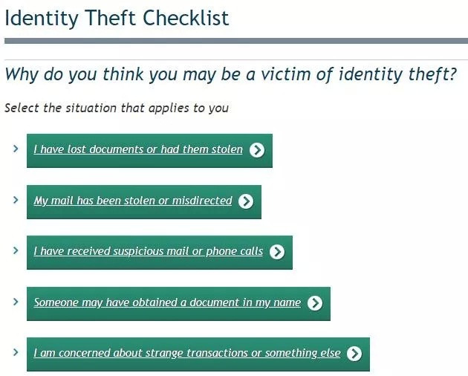Select 'Someone may have obtained a document in my name'
468x376 pixels.
click(167, 302)
